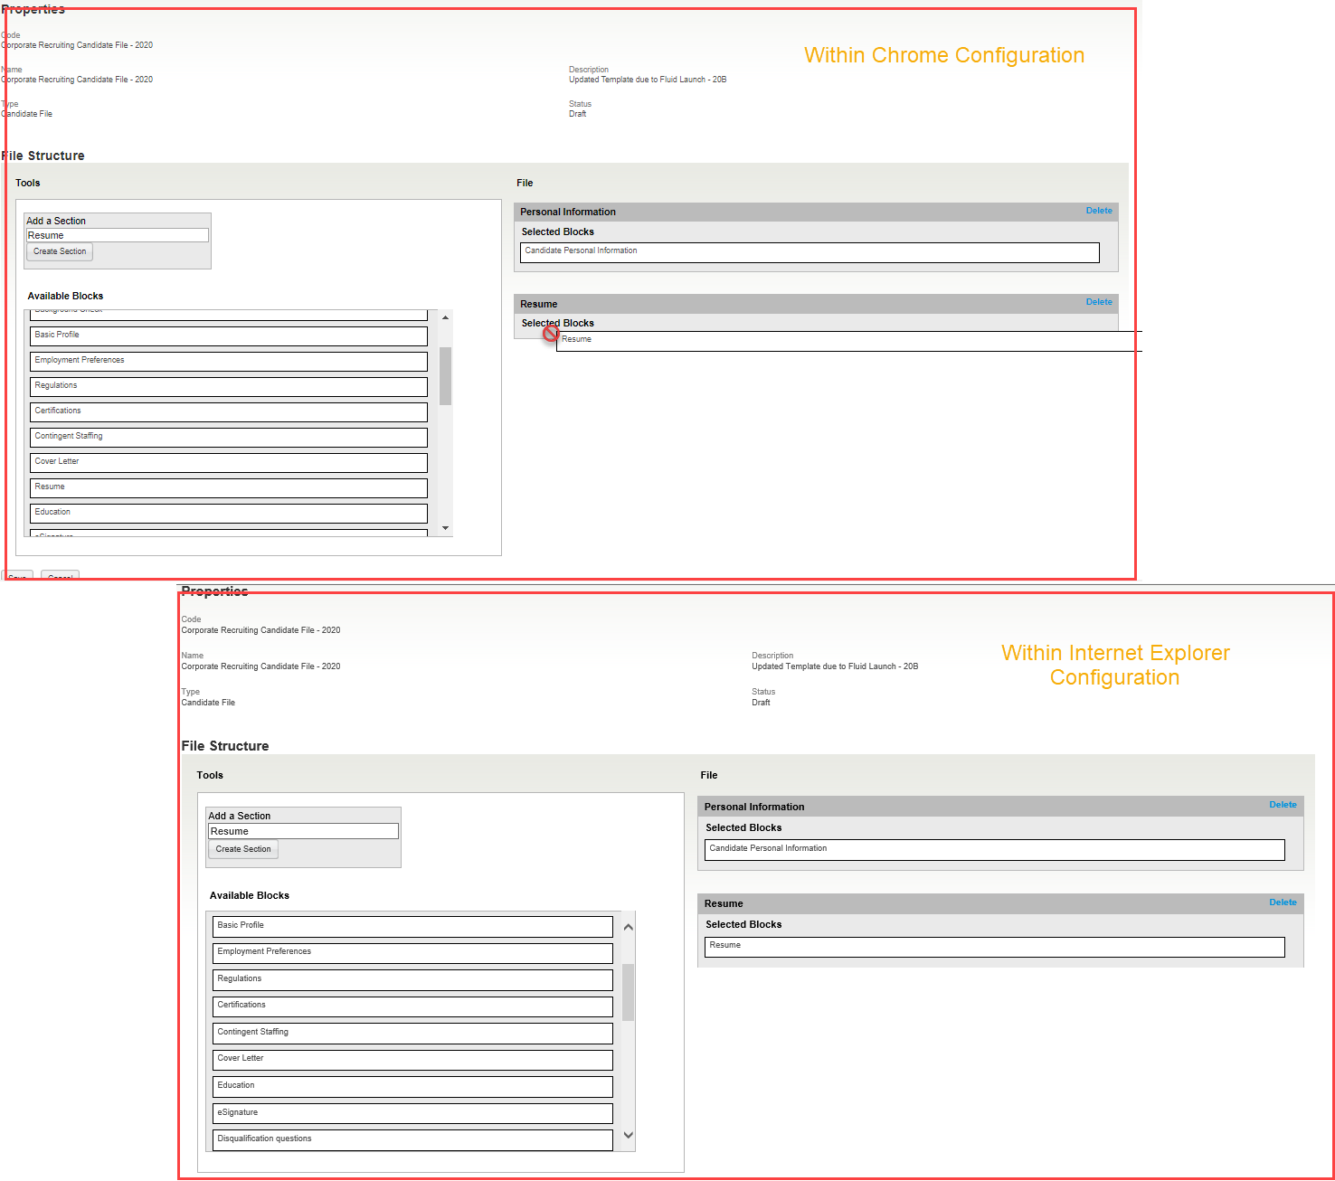Viewport: 1335px width, 1181px height.
Task: Select Candidate Personal Information block in Internet Explorer File panel
Action: 995,850
